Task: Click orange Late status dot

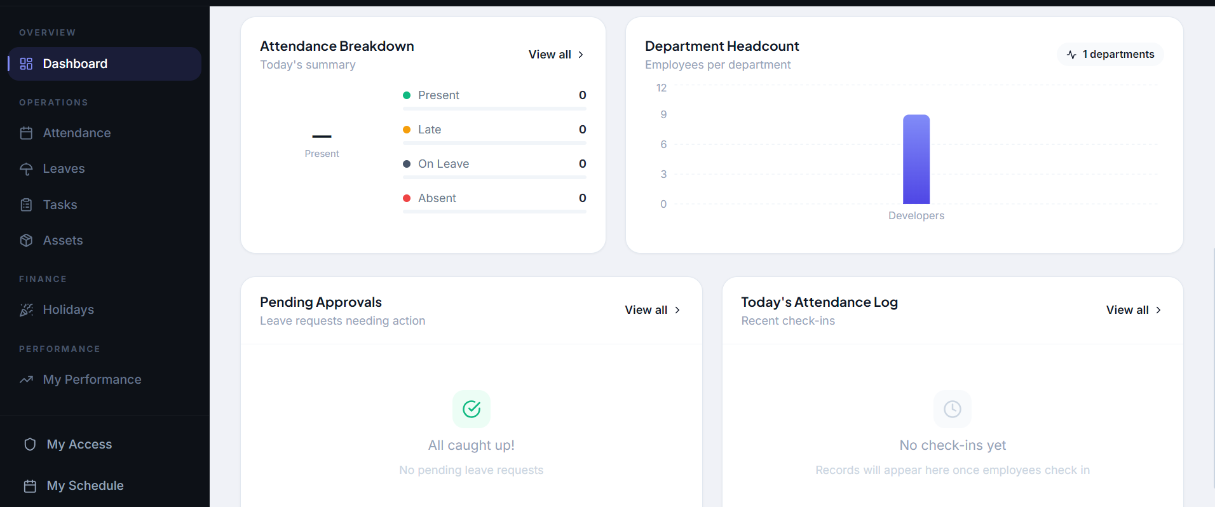Action: pos(407,130)
